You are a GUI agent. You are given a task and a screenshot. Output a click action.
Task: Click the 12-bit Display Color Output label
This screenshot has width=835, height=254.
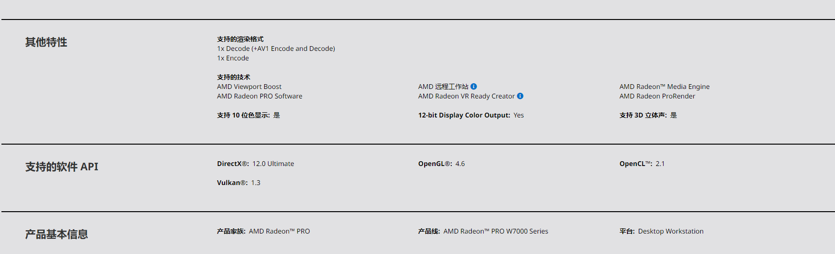pos(464,115)
